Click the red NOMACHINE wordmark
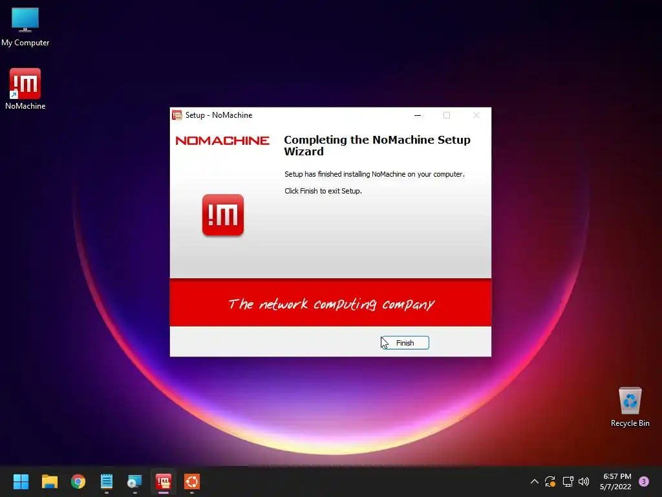Image resolution: width=662 pixels, height=497 pixels. (x=222, y=140)
